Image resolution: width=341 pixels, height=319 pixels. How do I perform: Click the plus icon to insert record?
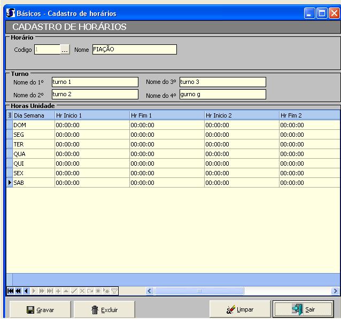point(58,291)
